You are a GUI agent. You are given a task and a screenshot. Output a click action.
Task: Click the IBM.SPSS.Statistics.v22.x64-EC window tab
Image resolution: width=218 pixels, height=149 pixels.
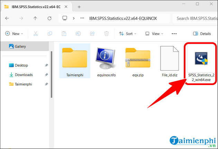coord(36,7)
